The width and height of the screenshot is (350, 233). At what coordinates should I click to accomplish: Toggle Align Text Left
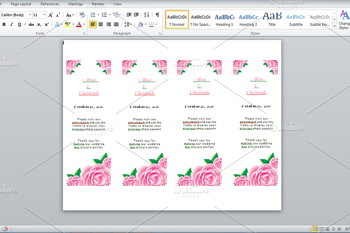click(93, 24)
